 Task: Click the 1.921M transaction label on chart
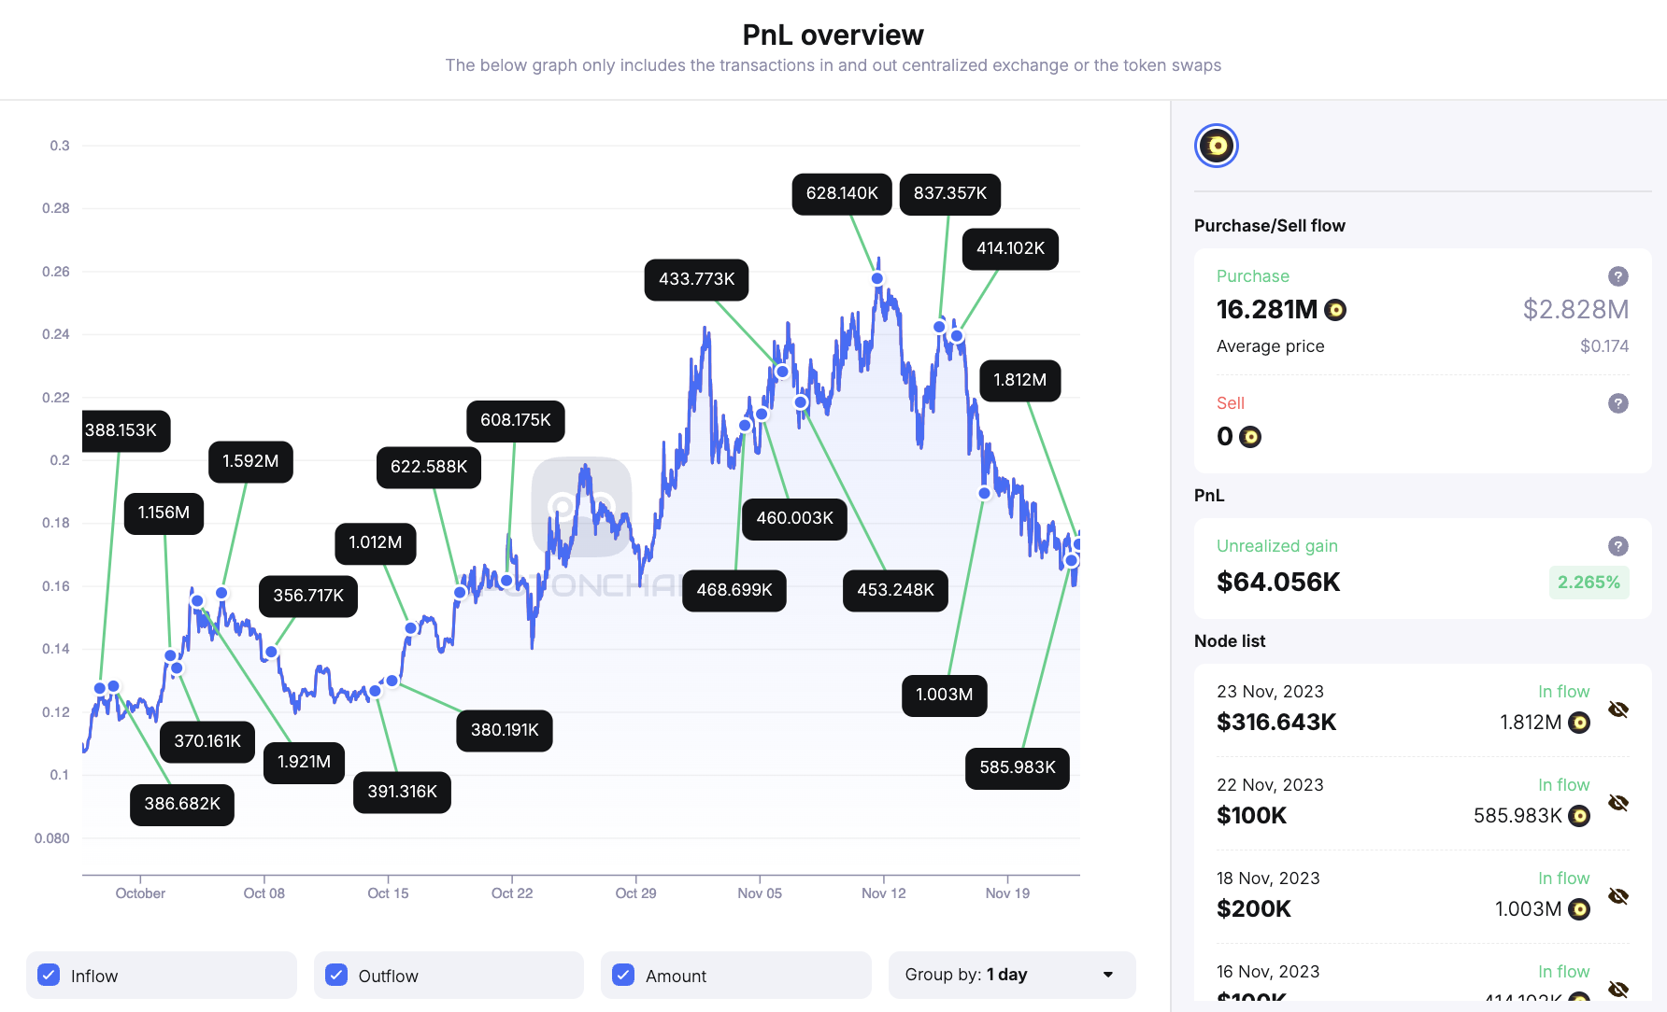(x=304, y=762)
